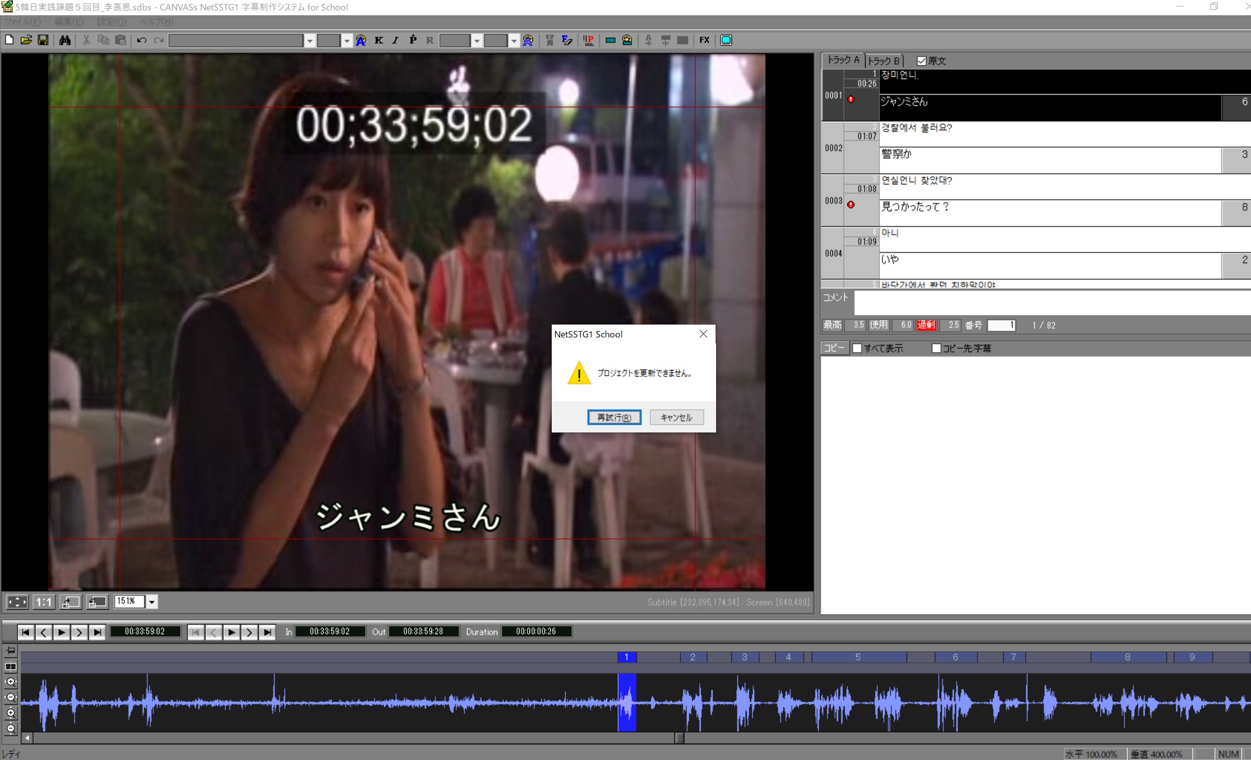Switch to the トラック A tab
The height and width of the screenshot is (760, 1251).
(x=843, y=60)
